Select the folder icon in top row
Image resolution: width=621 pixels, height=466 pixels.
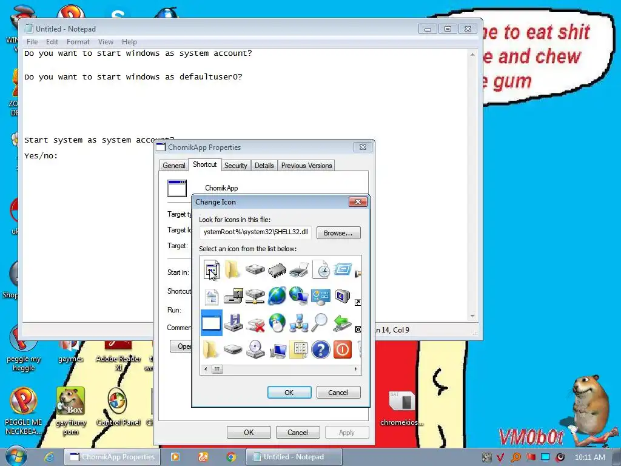[232, 269]
